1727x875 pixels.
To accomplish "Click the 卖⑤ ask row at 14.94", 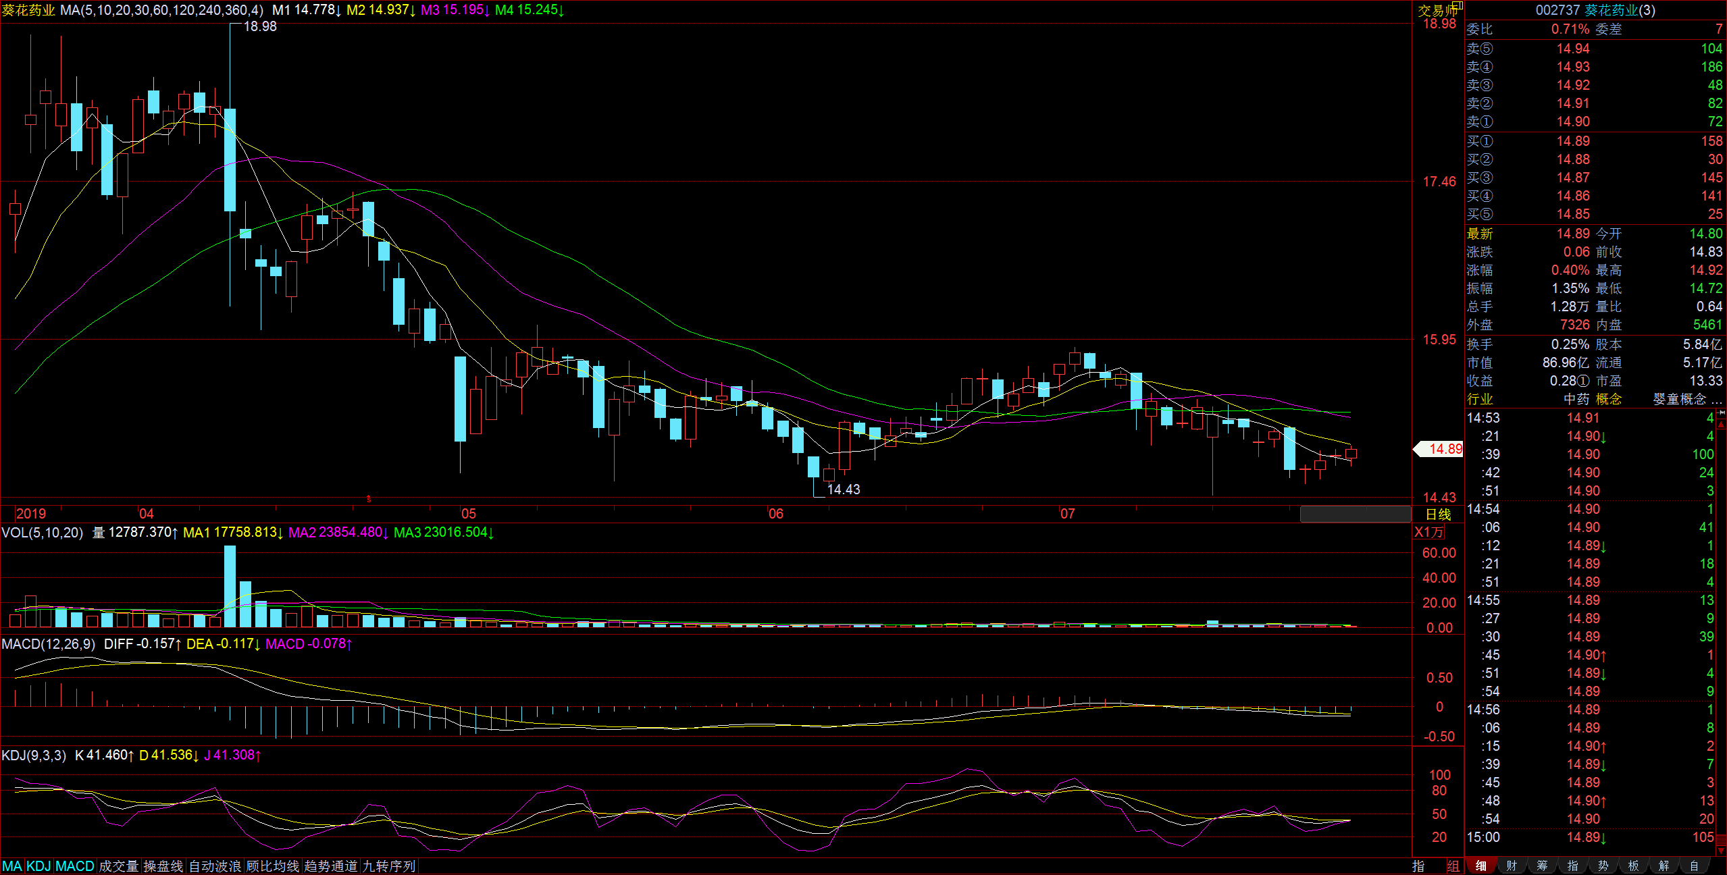I will [x=1595, y=49].
